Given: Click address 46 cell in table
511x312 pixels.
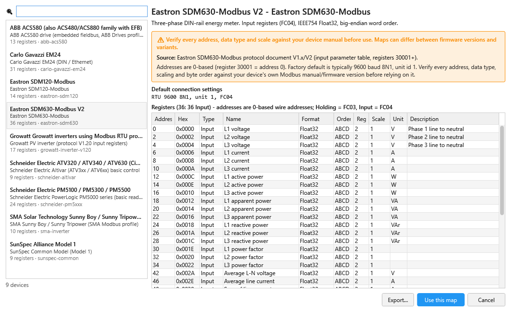Looking at the screenshot, I should [163, 281].
